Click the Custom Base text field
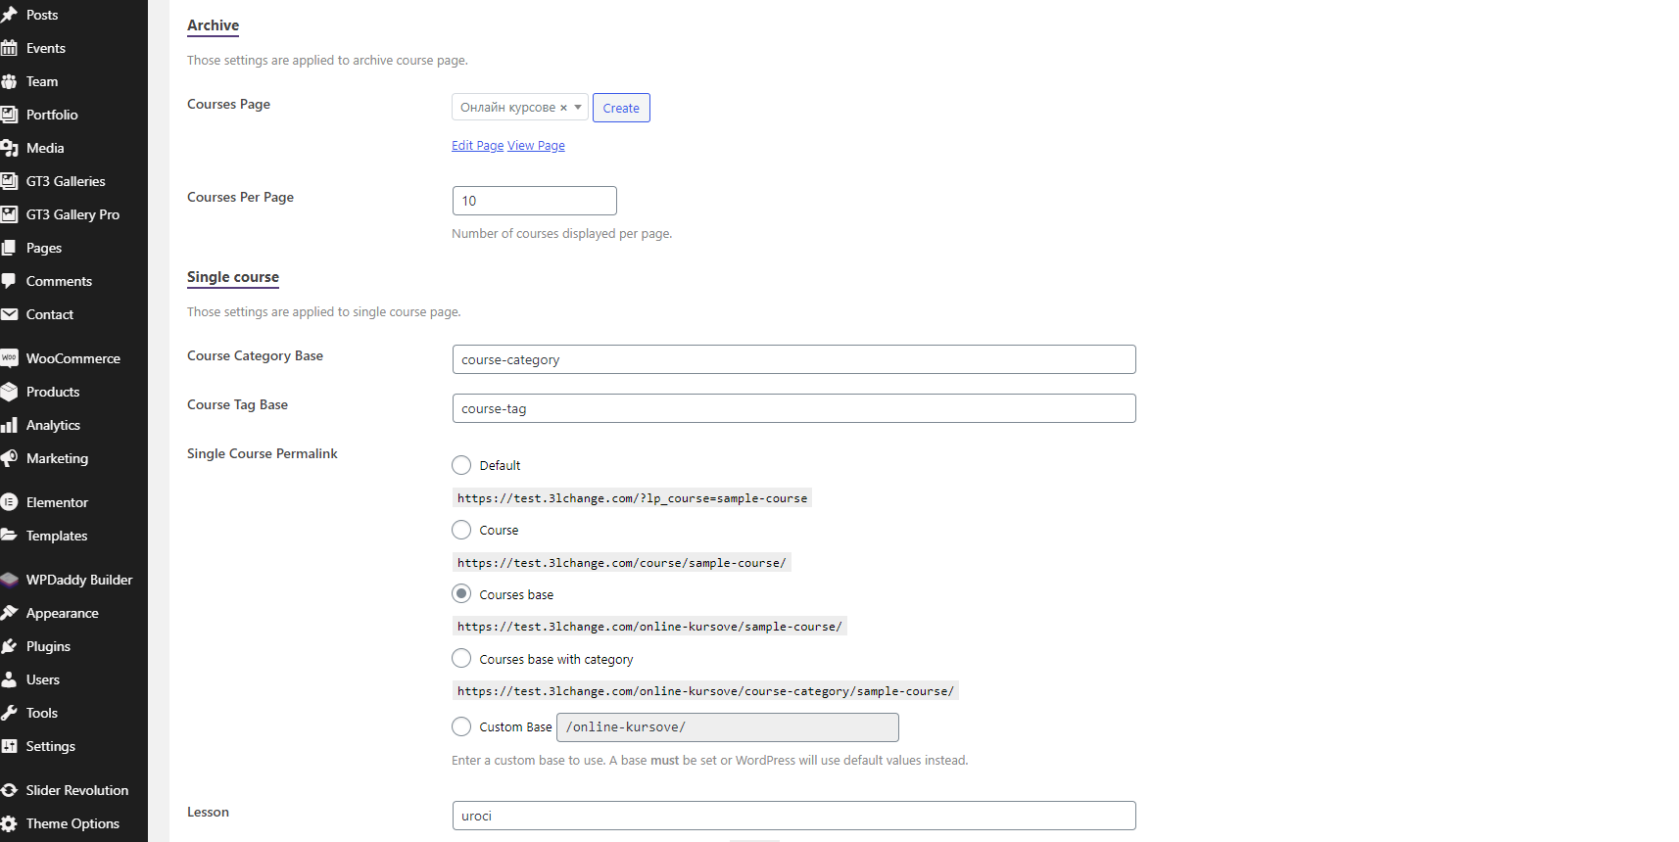1679x842 pixels. click(x=727, y=727)
